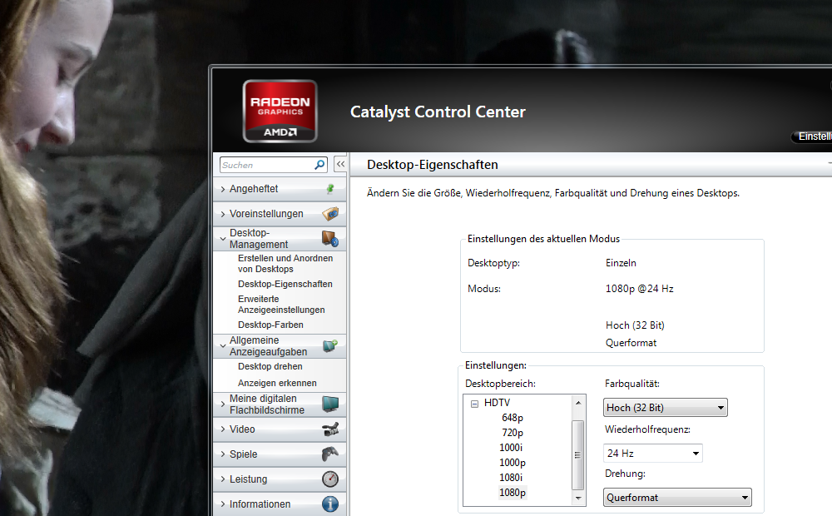Click the Allgemeine Anzeigeaufgaben monitor icon
The image size is (832, 516).
click(x=330, y=346)
